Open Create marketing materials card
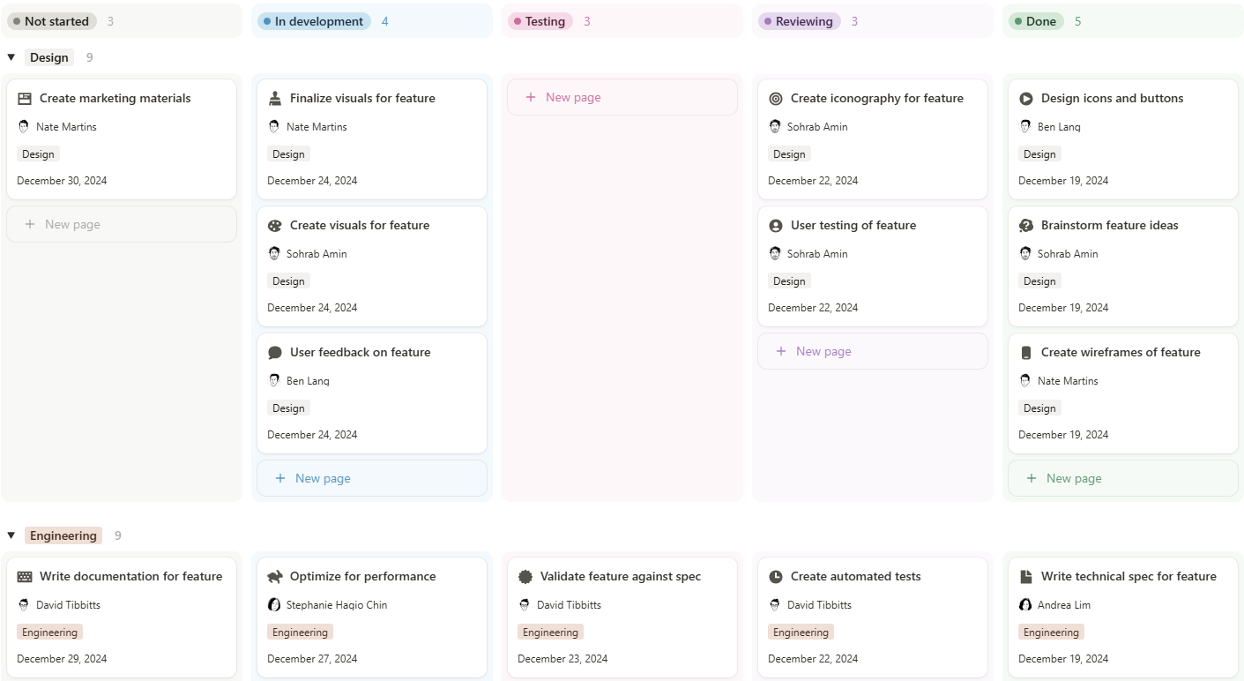This screenshot has height=681, width=1244. 122,139
